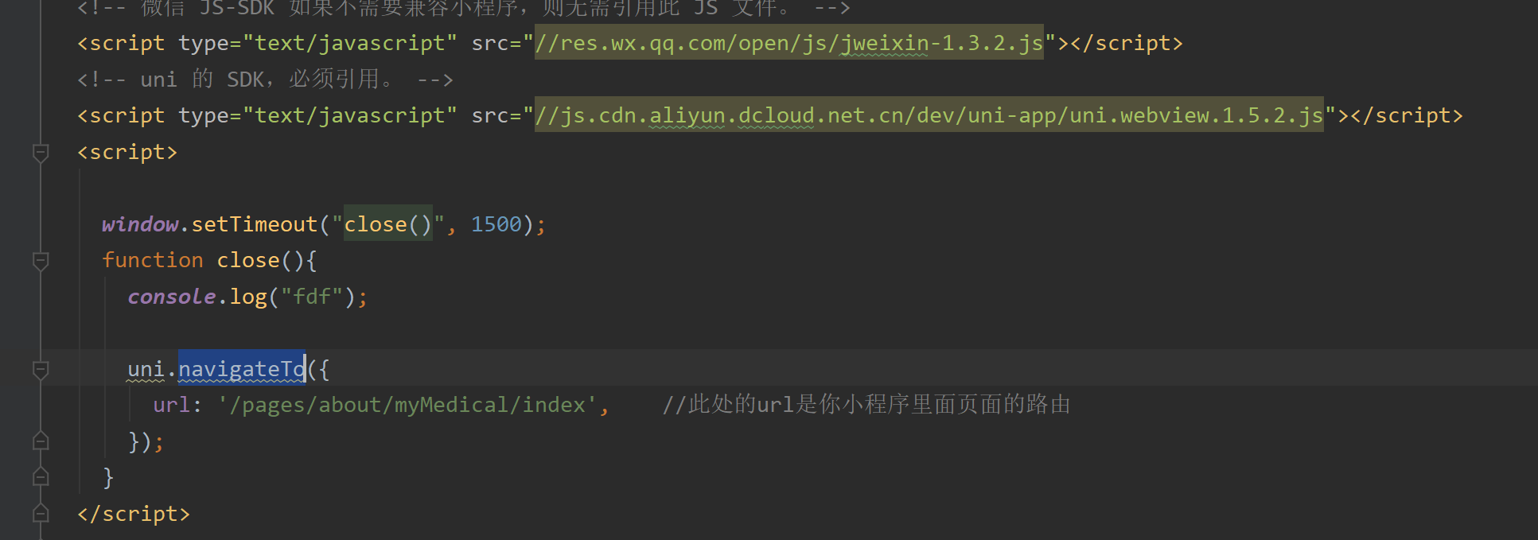Click the 'console' identifier
This screenshot has width=1538, height=540.
point(172,297)
